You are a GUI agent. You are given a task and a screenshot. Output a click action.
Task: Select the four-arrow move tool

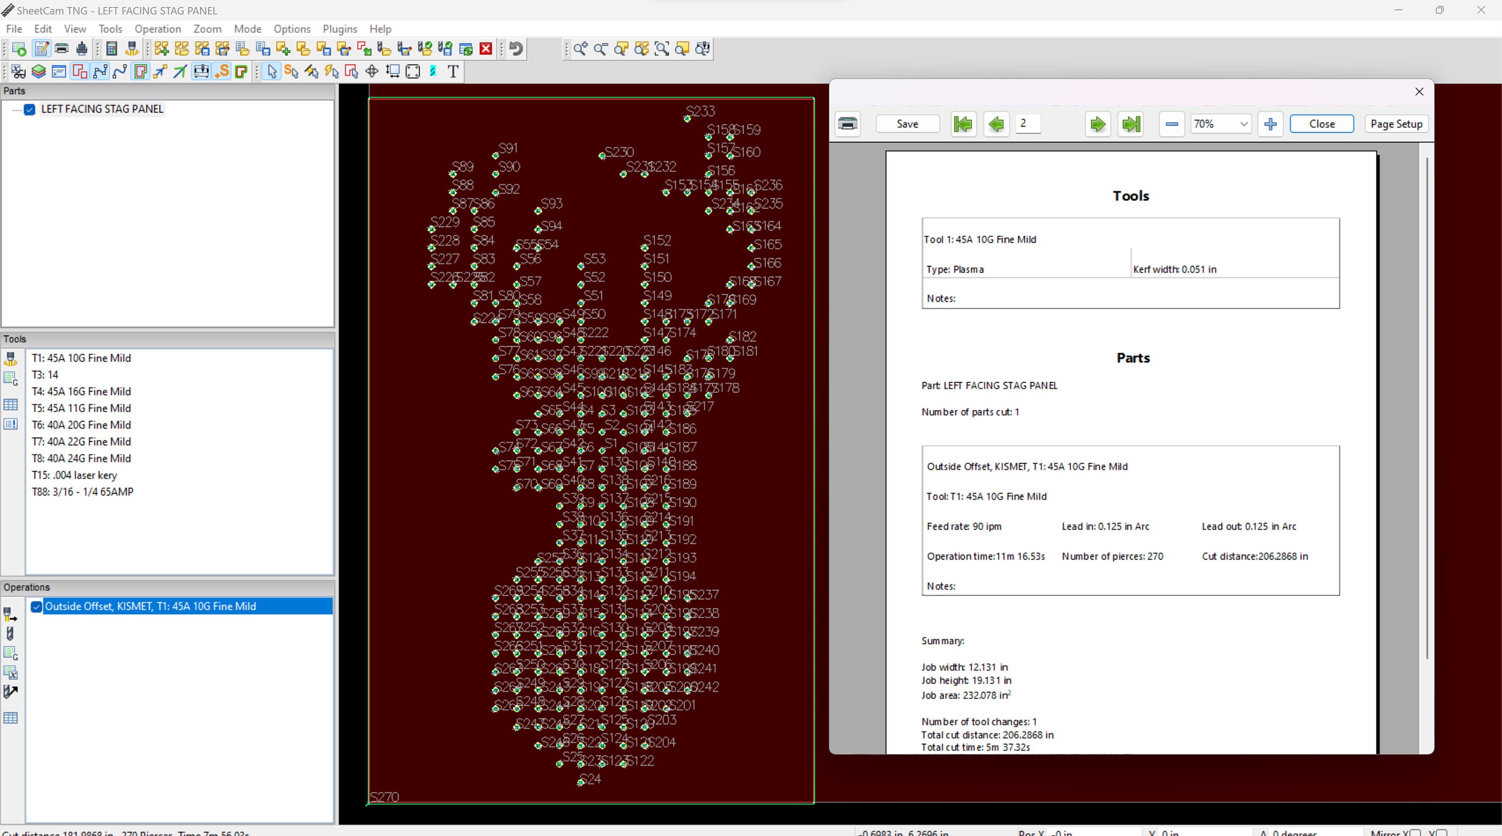371,71
